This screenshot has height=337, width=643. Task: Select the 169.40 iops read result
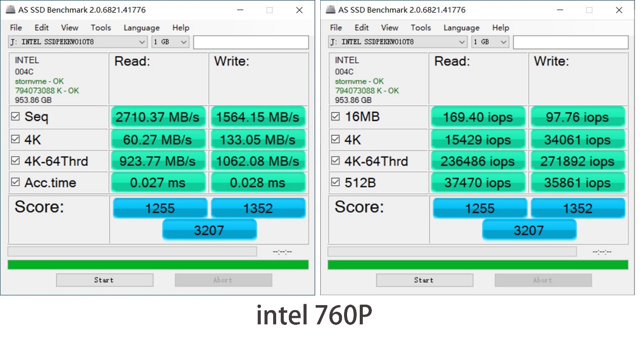478,117
